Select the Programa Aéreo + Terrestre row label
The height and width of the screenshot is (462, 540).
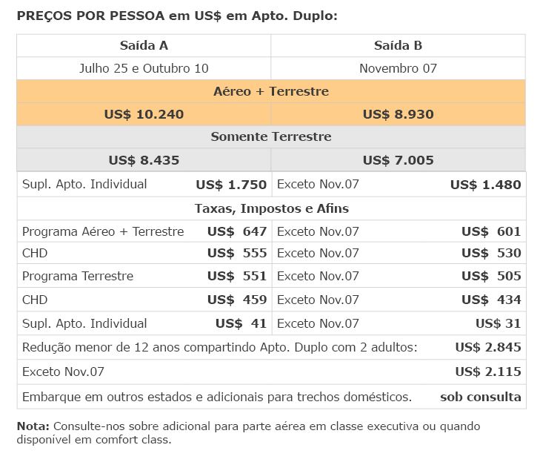point(103,231)
